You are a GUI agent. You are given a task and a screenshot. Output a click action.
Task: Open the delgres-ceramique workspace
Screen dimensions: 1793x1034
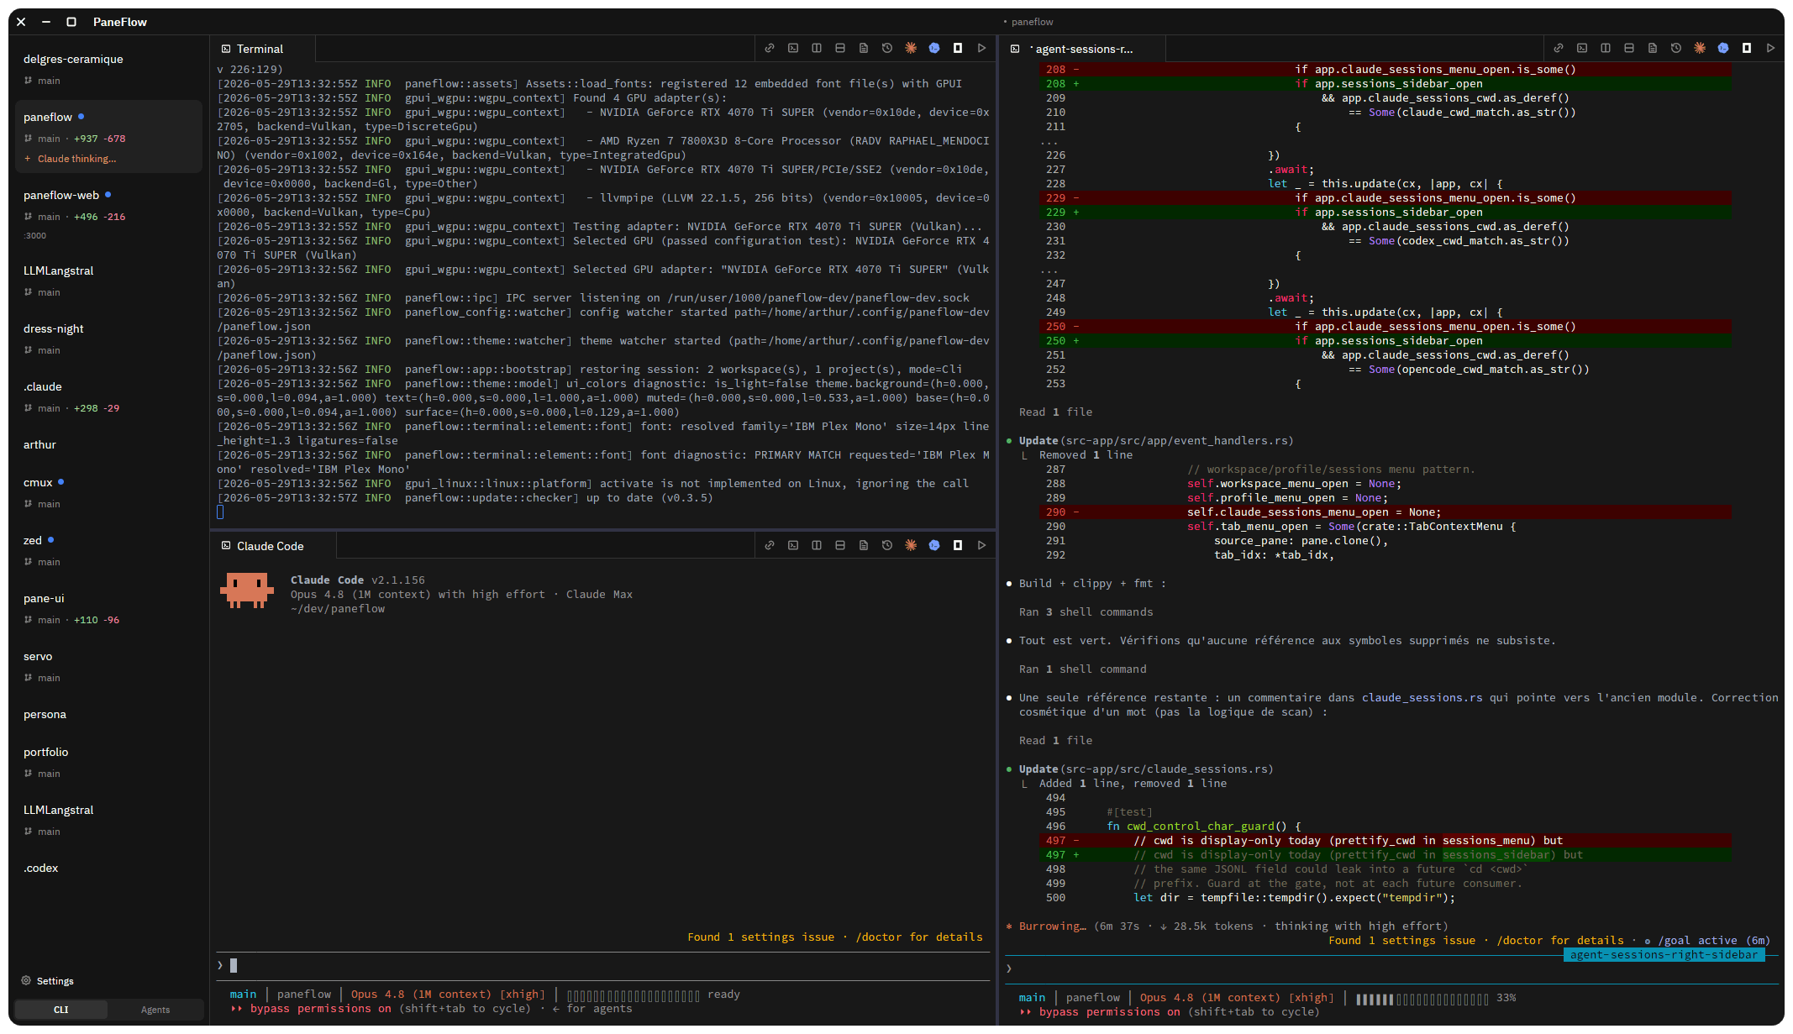coord(108,69)
